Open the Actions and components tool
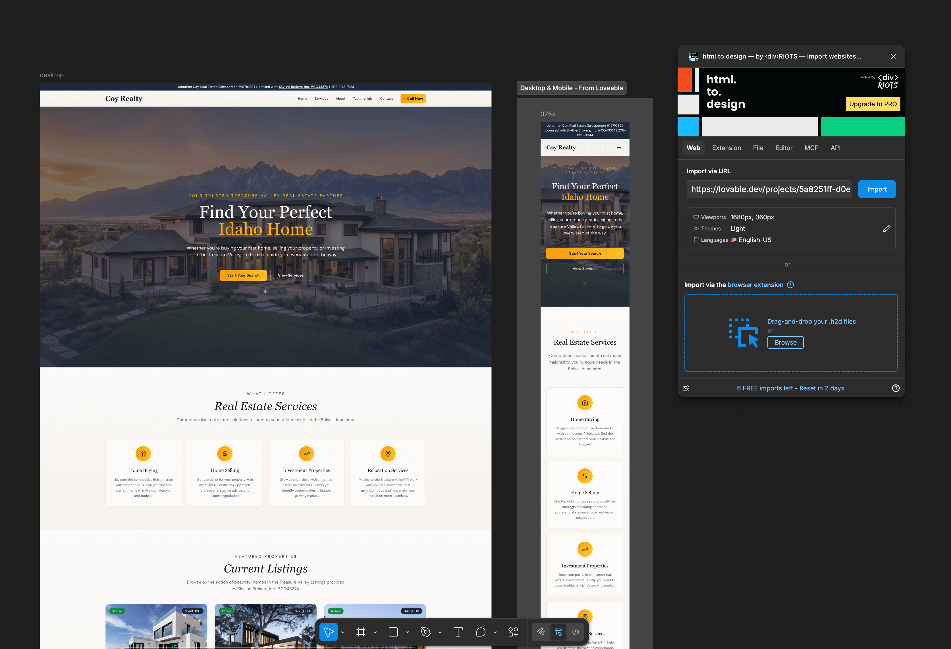Image resolution: width=951 pixels, height=649 pixels. tap(513, 632)
